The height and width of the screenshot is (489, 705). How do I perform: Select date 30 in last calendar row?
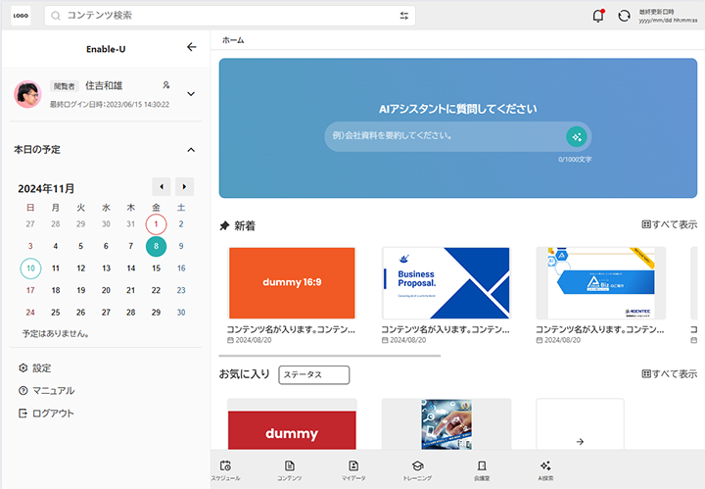181,313
